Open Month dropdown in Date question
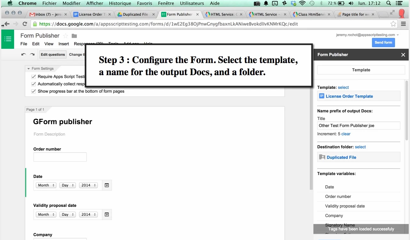 (46, 185)
